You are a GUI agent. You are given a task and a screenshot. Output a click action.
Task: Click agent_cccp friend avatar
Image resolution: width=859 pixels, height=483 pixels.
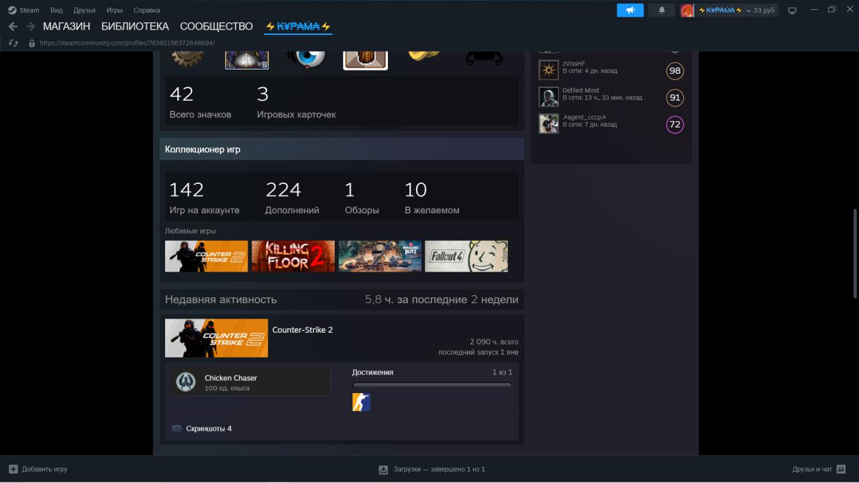pyautogui.click(x=549, y=123)
